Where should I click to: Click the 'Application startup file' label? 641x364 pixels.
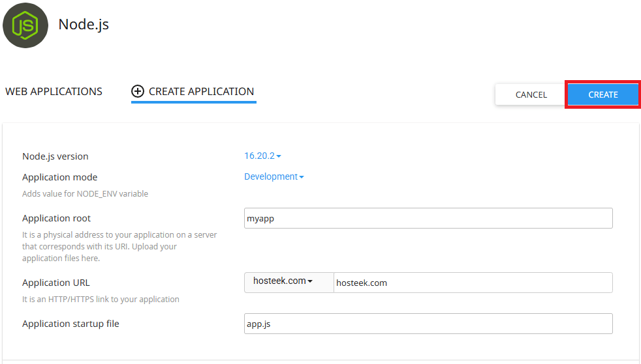click(x=70, y=324)
